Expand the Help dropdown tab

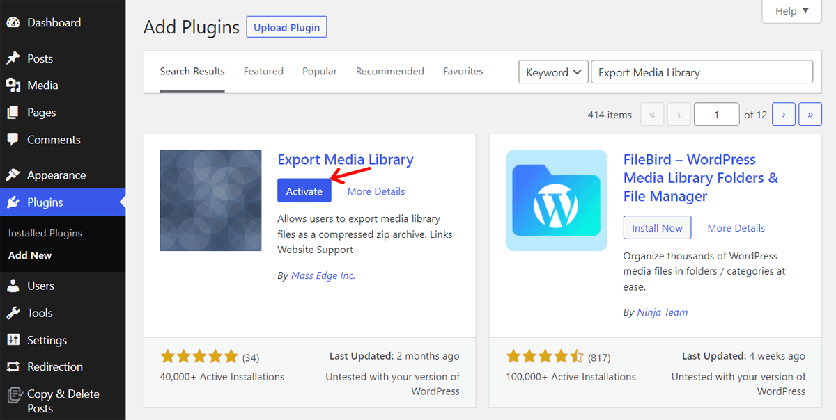pyautogui.click(x=793, y=11)
